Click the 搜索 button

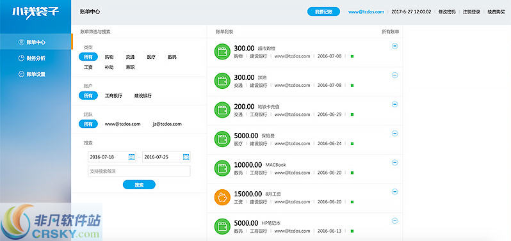pos(139,185)
